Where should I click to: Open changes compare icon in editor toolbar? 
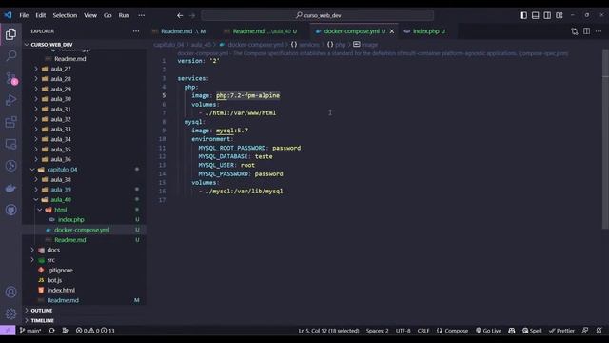[x=575, y=31]
